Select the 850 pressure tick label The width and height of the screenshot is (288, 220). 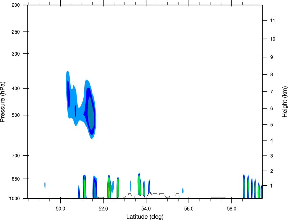16,179
